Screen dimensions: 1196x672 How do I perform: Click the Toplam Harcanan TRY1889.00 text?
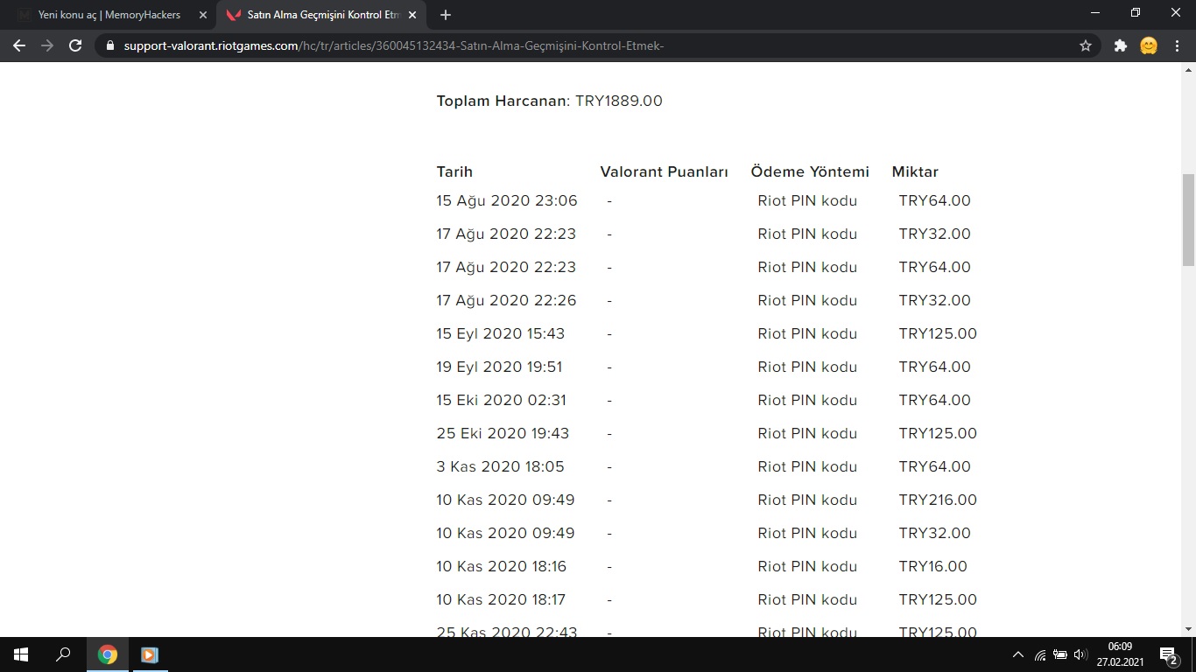click(x=550, y=101)
